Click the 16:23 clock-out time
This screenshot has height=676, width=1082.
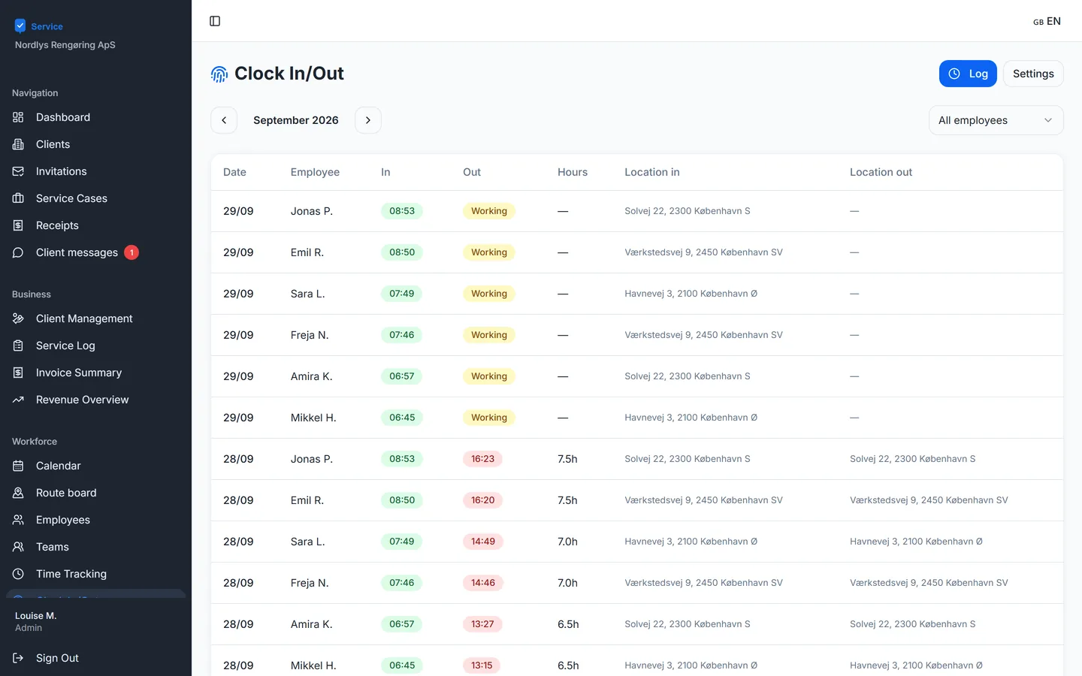(482, 459)
